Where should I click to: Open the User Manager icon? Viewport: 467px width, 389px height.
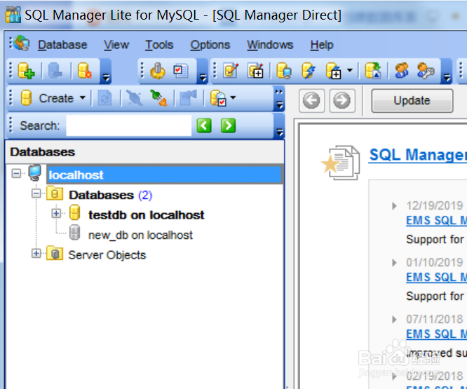pos(402,71)
